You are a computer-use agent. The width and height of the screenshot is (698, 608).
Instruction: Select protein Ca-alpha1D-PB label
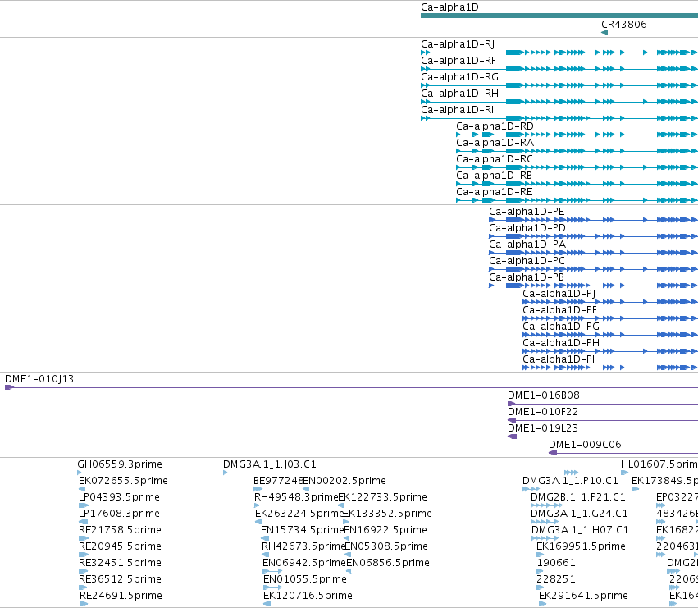[527, 277]
